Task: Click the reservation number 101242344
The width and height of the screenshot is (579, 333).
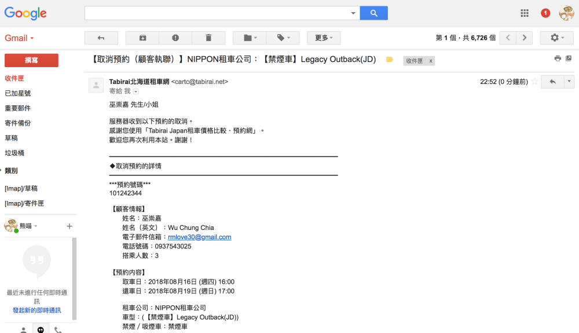Action: coord(126,193)
